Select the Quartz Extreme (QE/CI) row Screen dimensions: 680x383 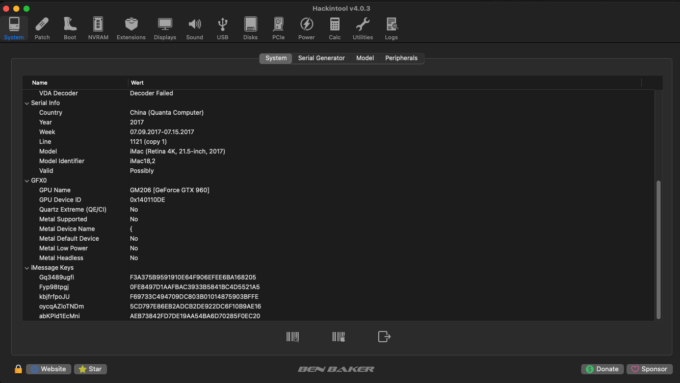click(x=338, y=210)
